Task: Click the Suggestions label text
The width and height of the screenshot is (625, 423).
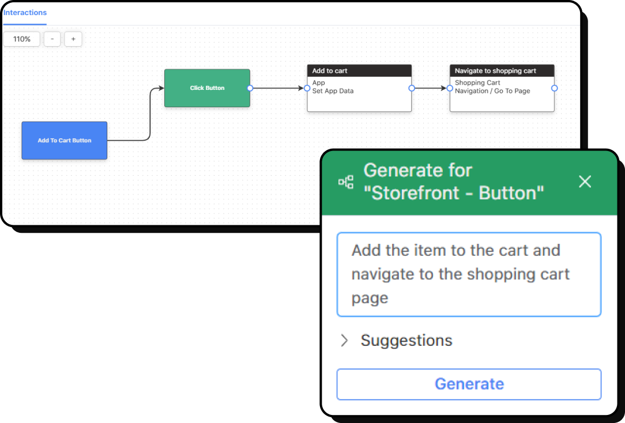Action: coord(406,341)
